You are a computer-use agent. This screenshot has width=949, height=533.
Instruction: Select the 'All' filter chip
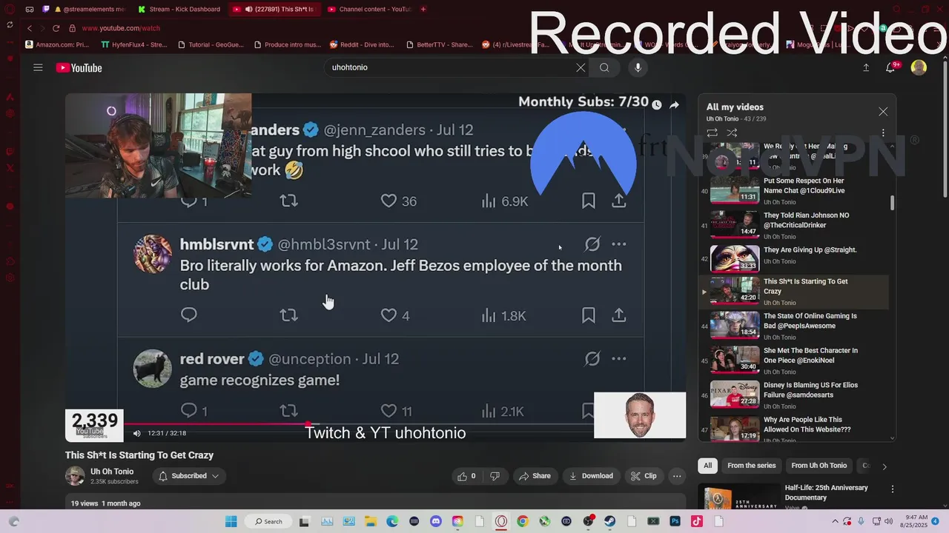tap(707, 466)
